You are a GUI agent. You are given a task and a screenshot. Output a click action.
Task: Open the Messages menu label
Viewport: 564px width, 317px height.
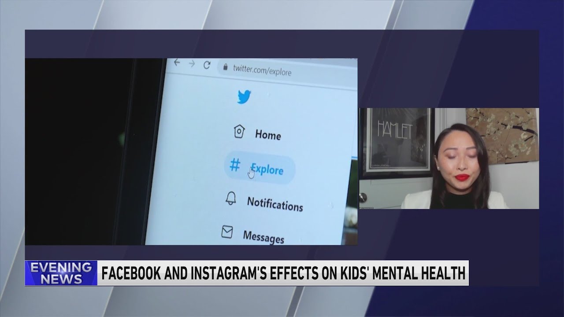pos(263,236)
